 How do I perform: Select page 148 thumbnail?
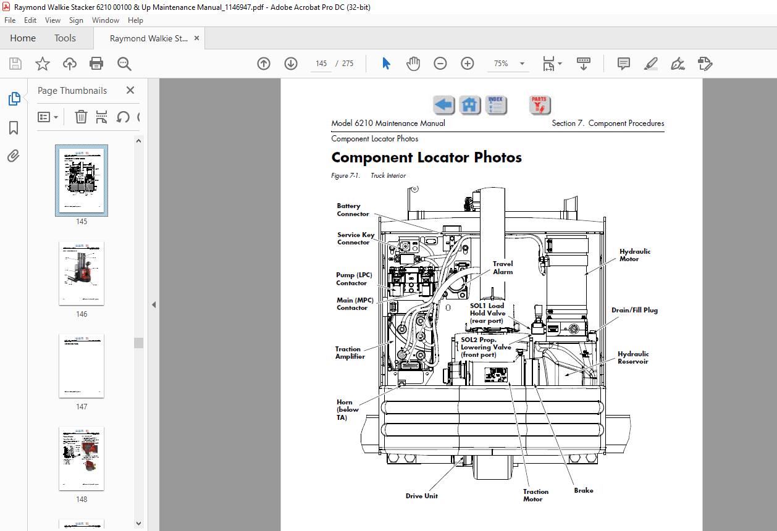point(82,458)
